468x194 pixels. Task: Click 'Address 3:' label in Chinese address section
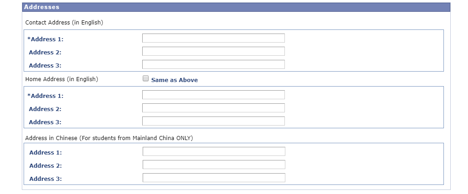click(45, 179)
